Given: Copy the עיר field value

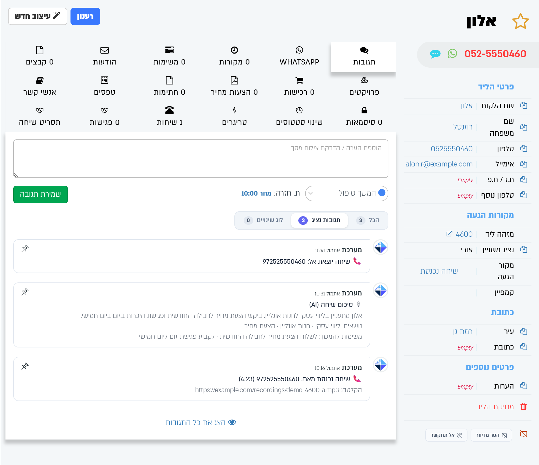Looking at the screenshot, I should (523, 332).
